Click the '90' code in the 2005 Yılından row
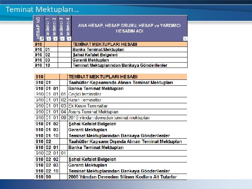The image size is (252, 189). (48, 177)
